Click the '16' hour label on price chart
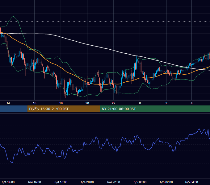The height and width of the screenshot is (185, 210). tap(35, 103)
